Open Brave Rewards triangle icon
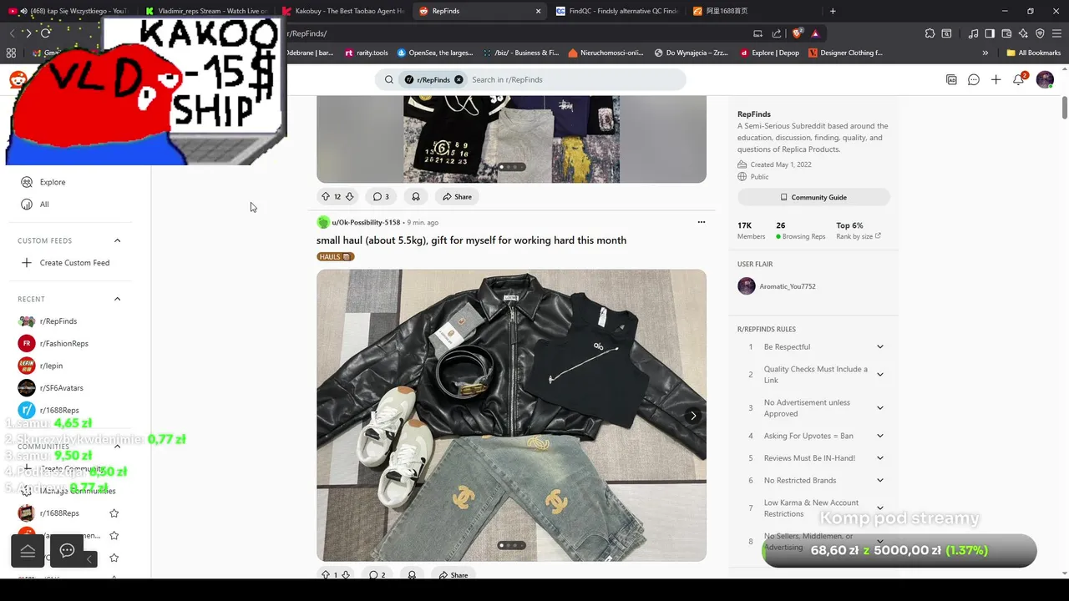 pyautogui.click(x=815, y=33)
